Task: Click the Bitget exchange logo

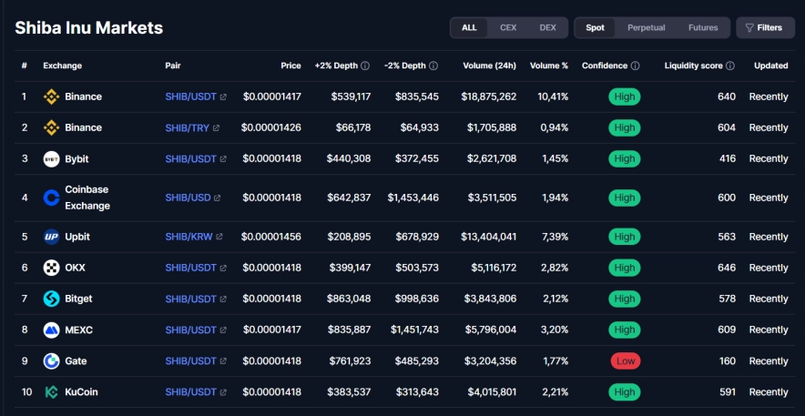Action: coord(52,299)
